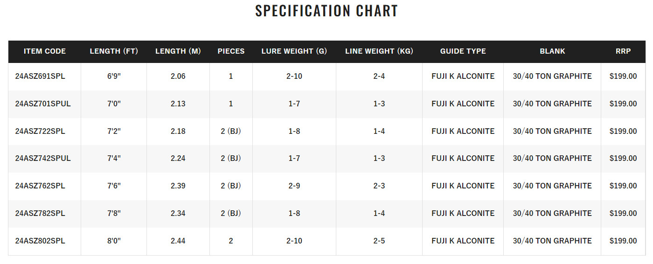This screenshot has width=653, height=264.
Task: Click the 2-5 line weight value
Action: pos(379,241)
